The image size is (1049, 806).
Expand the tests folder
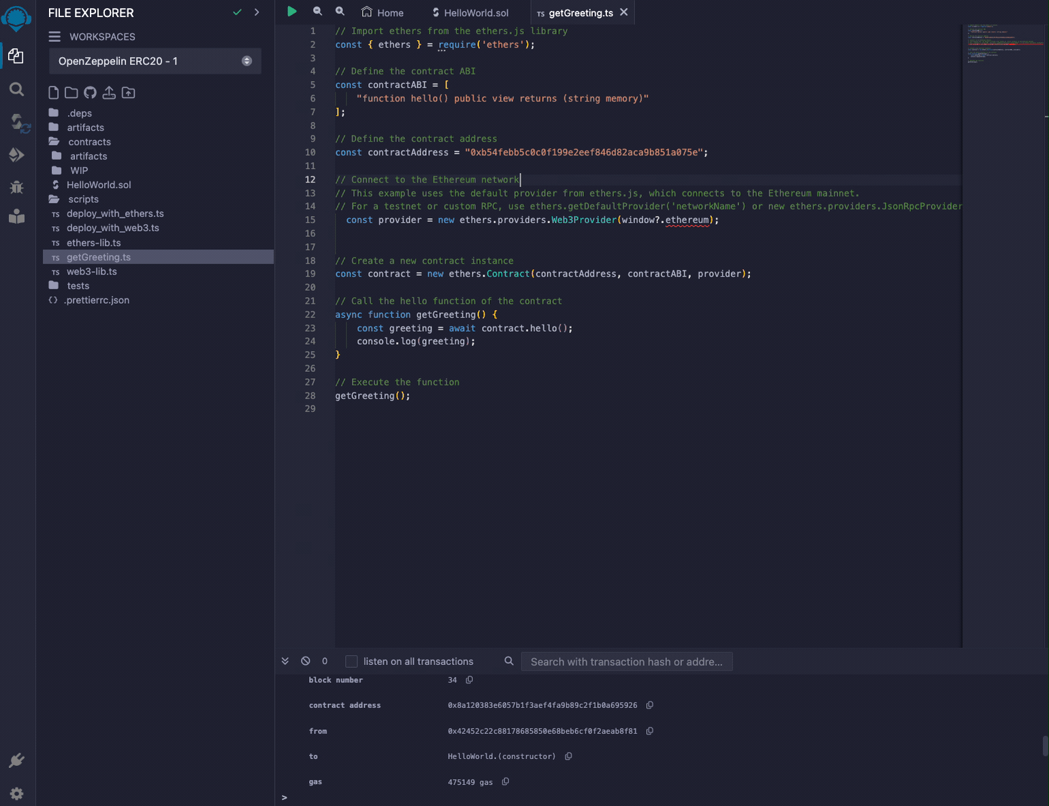coord(78,285)
